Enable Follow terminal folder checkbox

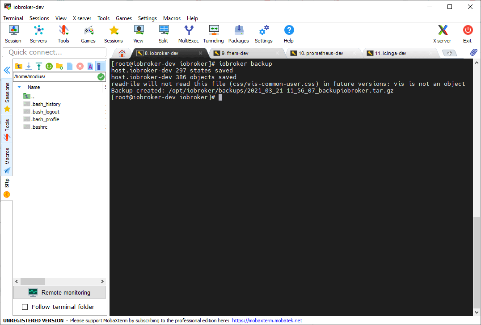pos(25,307)
